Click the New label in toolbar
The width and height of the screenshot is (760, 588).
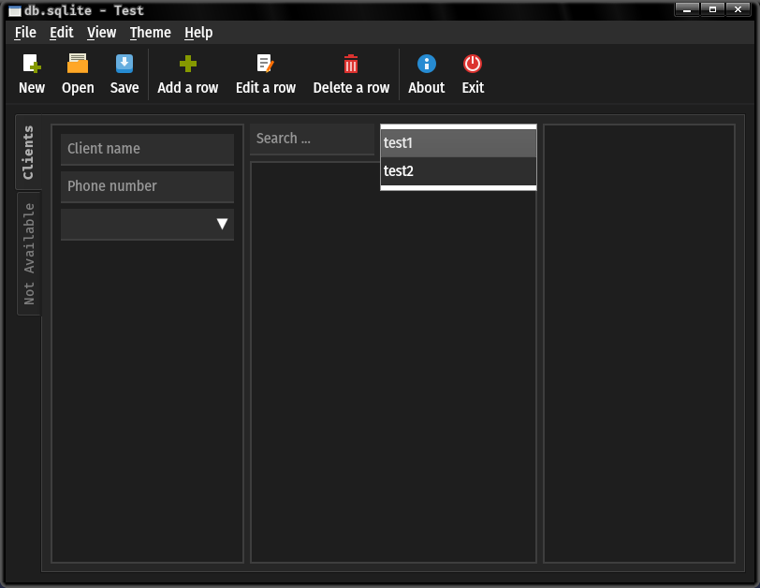[x=32, y=88]
